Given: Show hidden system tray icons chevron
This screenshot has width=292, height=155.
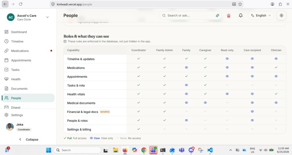Looking at the screenshot, I should pos(230,150).
